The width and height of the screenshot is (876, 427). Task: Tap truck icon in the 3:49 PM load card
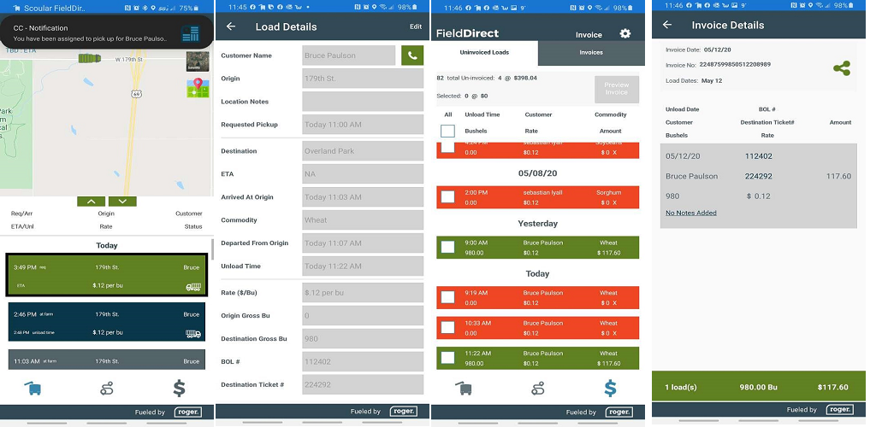click(x=193, y=287)
